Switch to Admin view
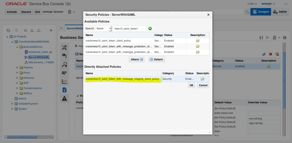Viewport: 292px width, 143px height. (280, 12)
